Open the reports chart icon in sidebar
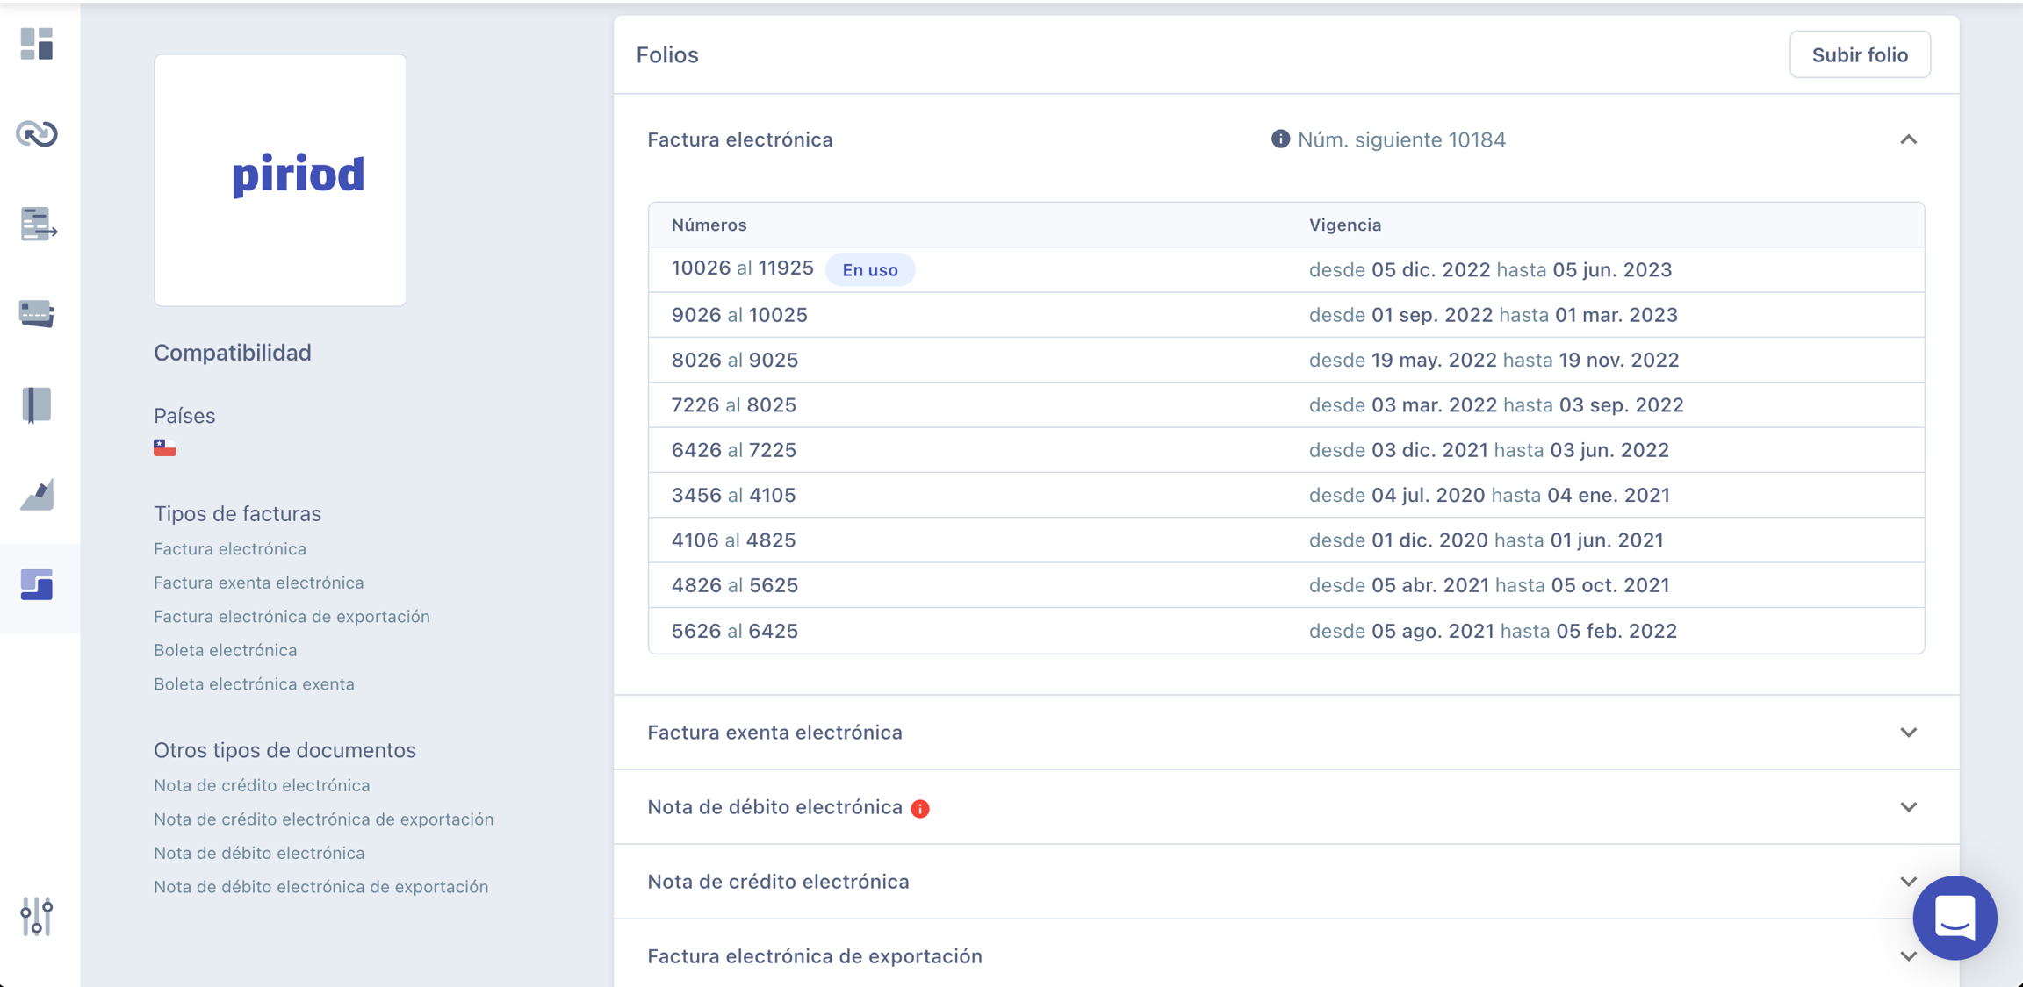 (x=37, y=495)
